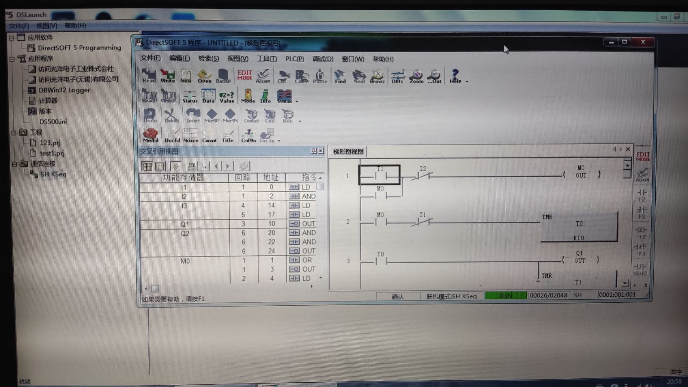Image resolution: width=688 pixels, height=387 pixels.
Task: Open the PLC(P) menu
Action: (x=295, y=59)
